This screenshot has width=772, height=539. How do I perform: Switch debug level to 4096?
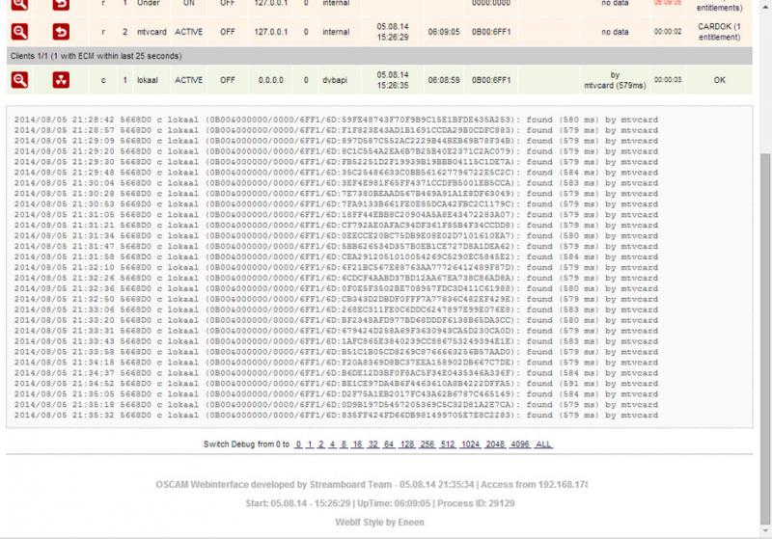point(520,445)
